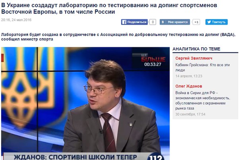Share article via Поделиться button
This screenshot has height=160, width=240.
click(134, 22)
